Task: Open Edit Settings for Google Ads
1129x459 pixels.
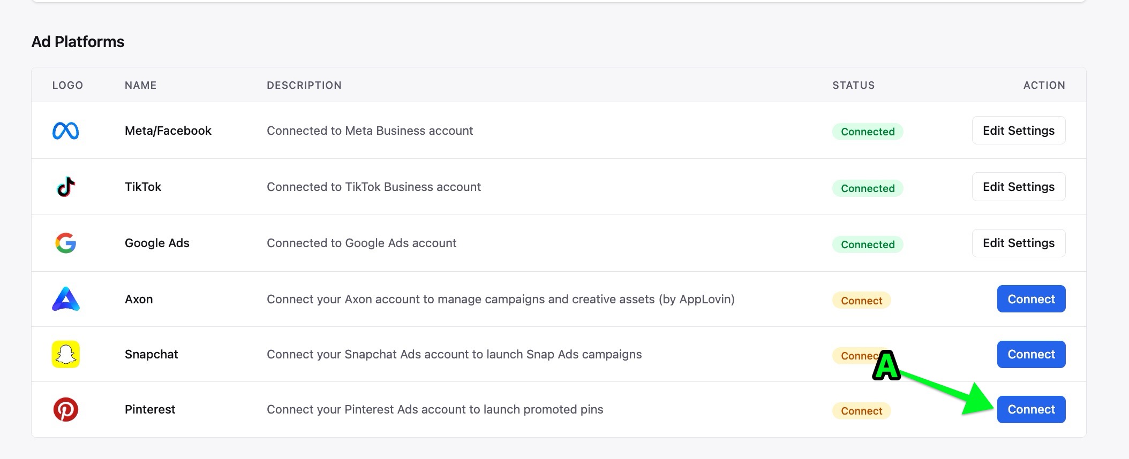Action: coord(1019,243)
